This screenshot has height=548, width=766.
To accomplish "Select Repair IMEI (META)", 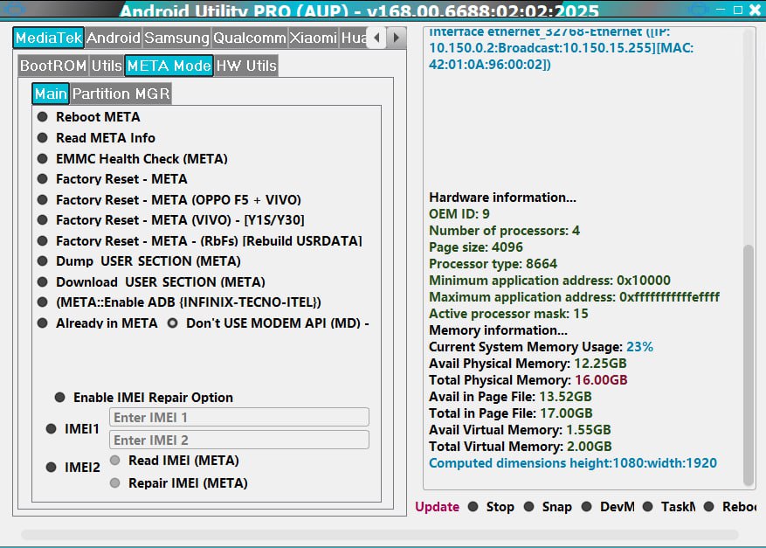I will 179,483.
